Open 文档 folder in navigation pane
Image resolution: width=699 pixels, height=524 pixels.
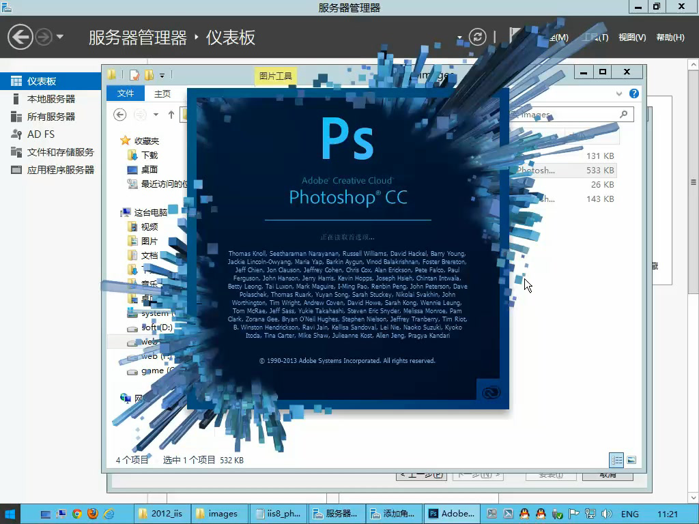143,255
